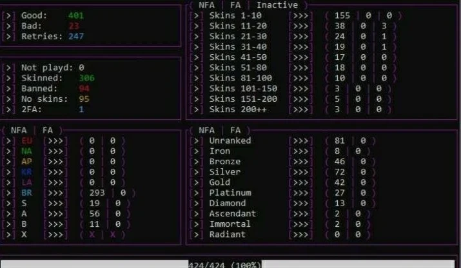
Task: Click the Skinned label
Action: 40,78
